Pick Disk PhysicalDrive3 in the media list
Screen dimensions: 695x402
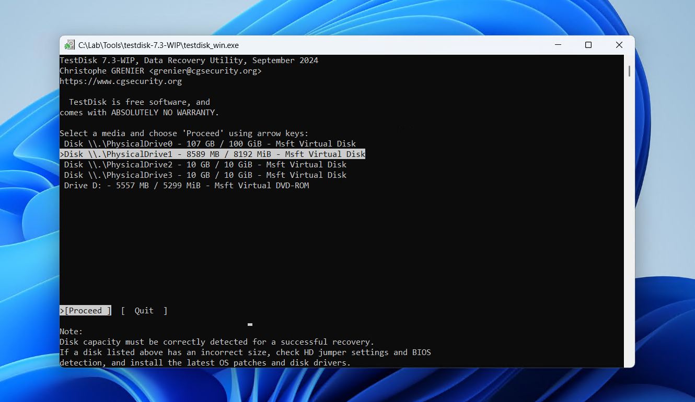(x=205, y=175)
